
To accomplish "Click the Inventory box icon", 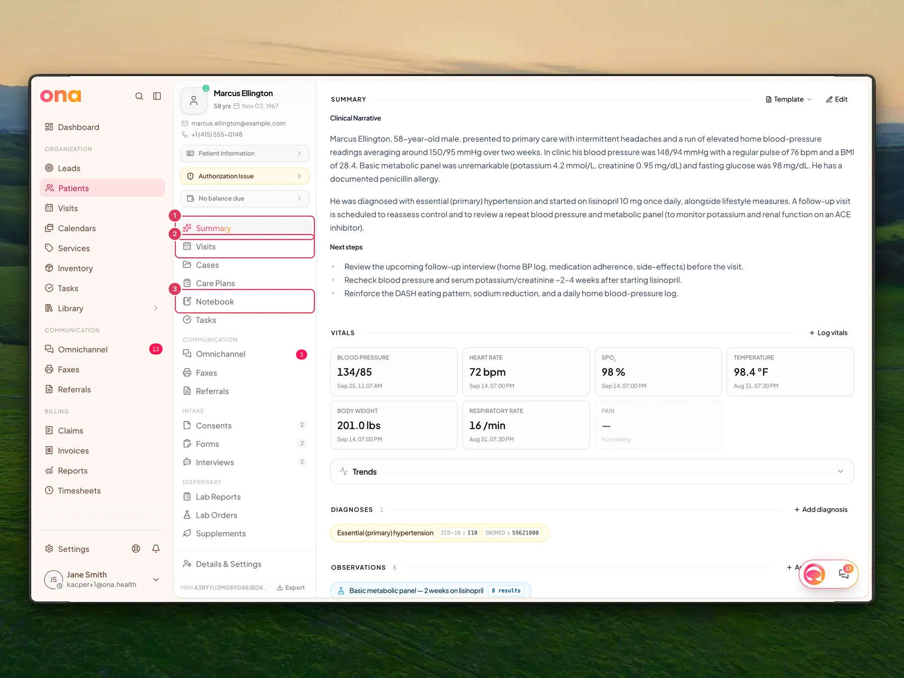I will (x=49, y=268).
